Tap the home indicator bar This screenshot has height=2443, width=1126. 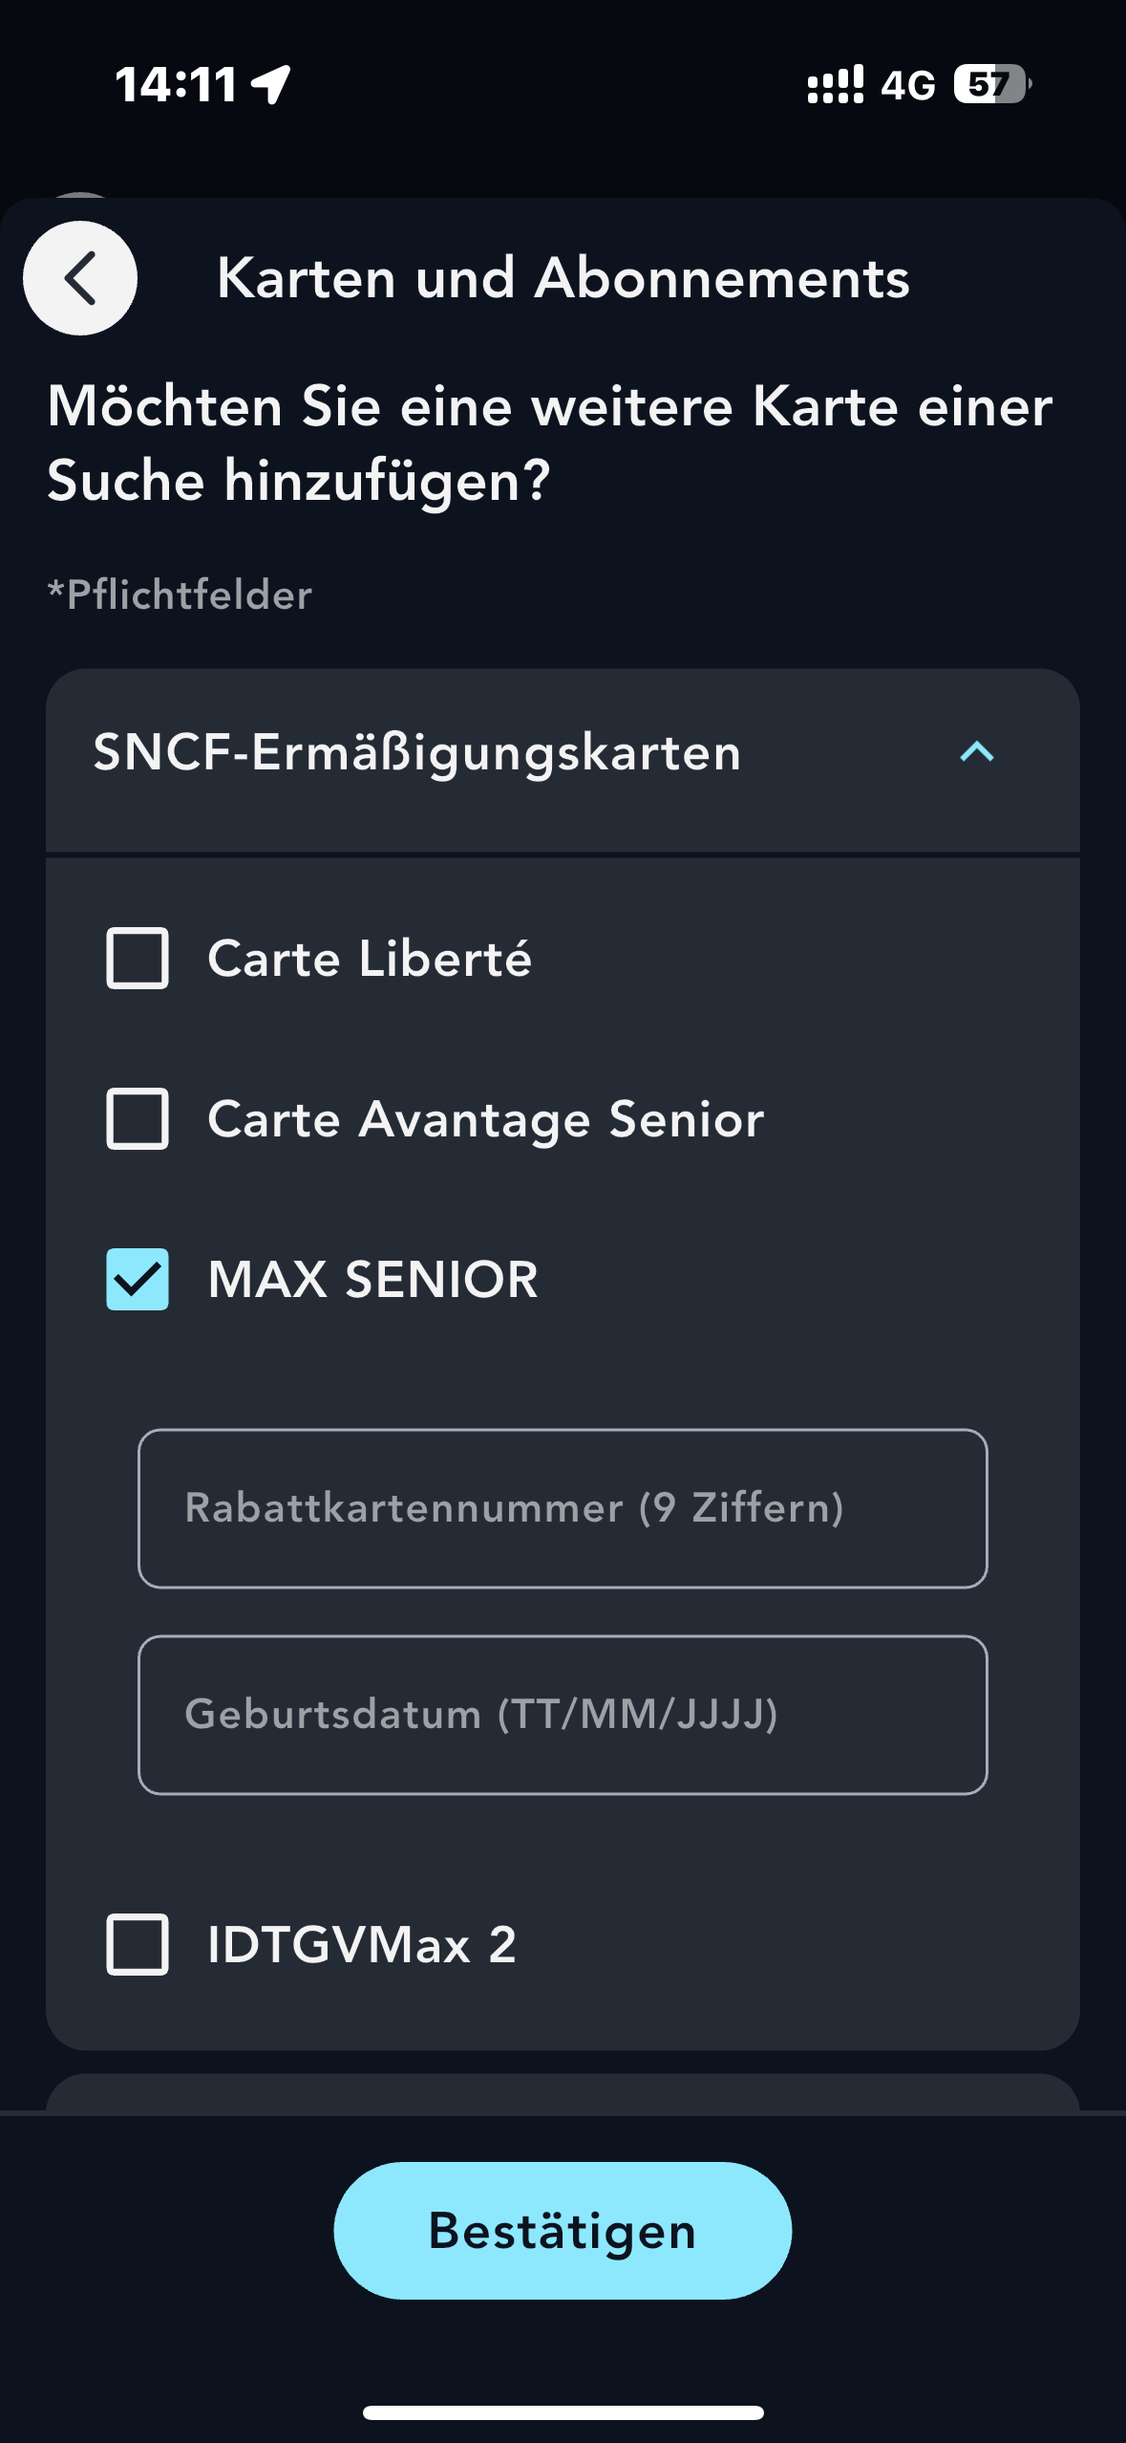pyautogui.click(x=563, y=2412)
